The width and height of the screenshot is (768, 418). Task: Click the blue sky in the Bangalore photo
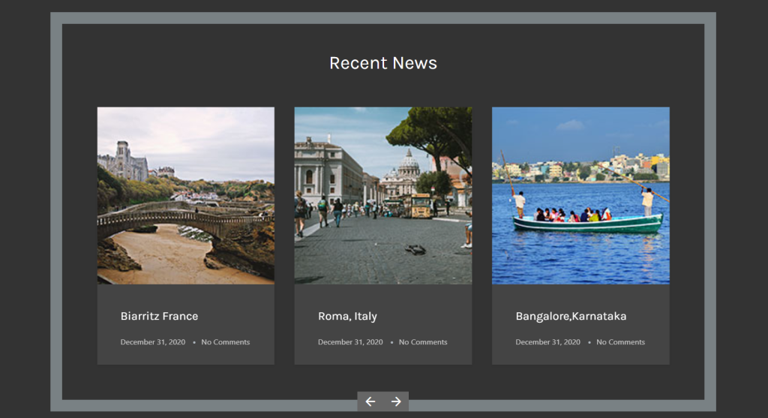[540, 131]
